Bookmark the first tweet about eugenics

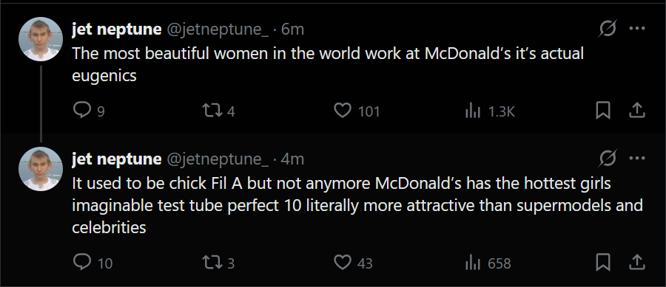[x=603, y=111]
